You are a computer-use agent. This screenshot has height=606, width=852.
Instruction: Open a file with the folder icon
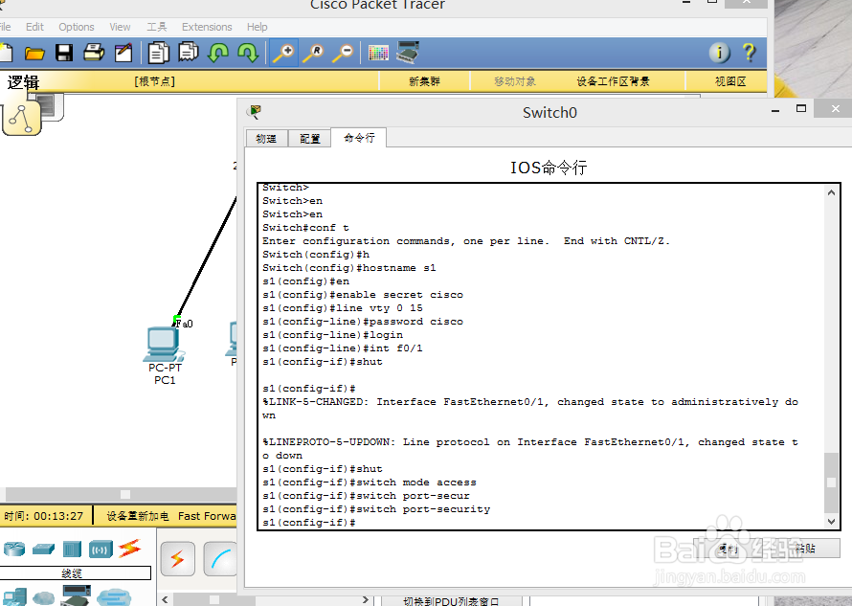(34, 53)
